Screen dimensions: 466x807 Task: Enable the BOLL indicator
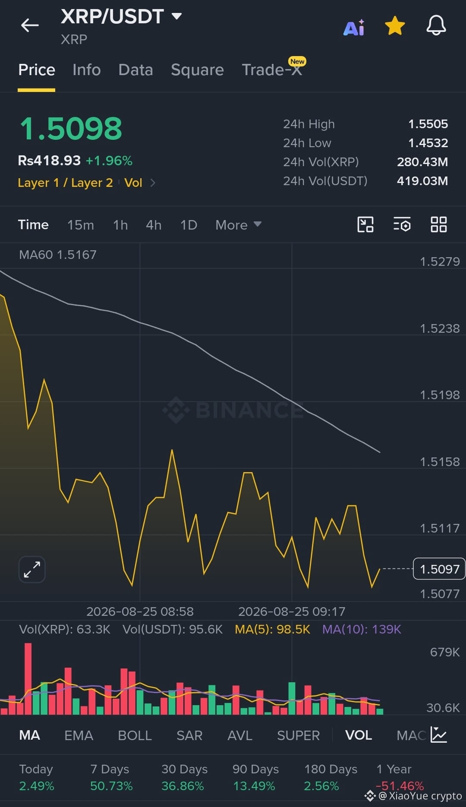tap(135, 735)
